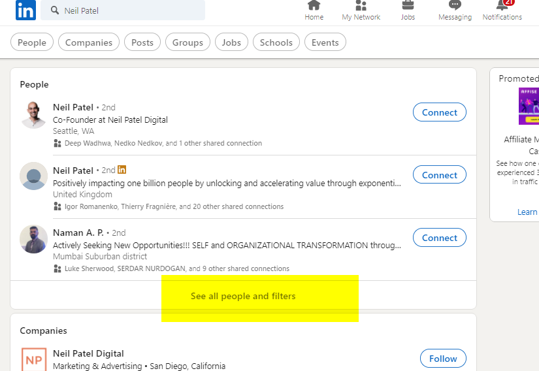Filter results by Posts
Viewport: 539px width, 371px height.
point(142,42)
